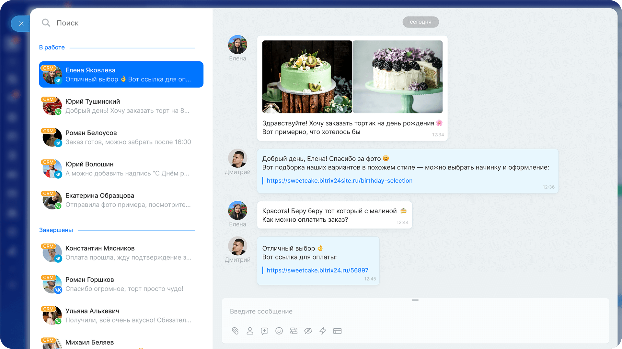Viewport: 622px width, 349px height.
Task: Click the person icon below message field
Action: point(250,331)
